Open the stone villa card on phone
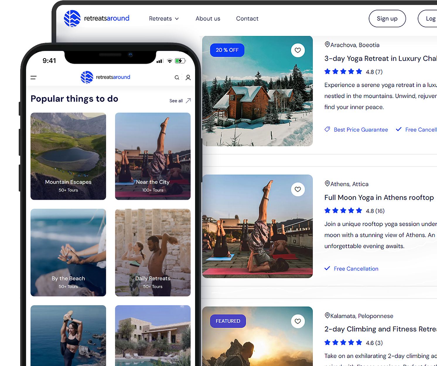The image size is (437, 366). pyautogui.click(x=153, y=336)
